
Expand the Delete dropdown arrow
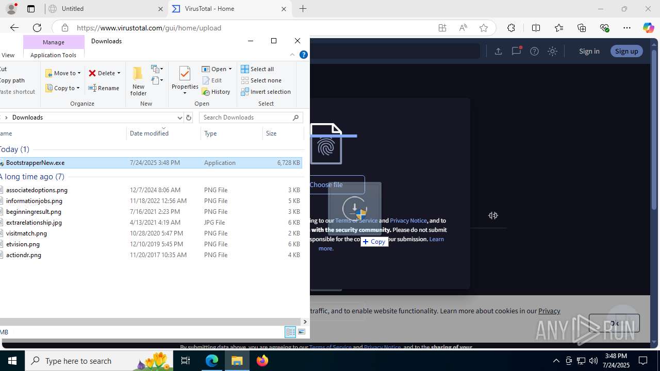(119, 73)
